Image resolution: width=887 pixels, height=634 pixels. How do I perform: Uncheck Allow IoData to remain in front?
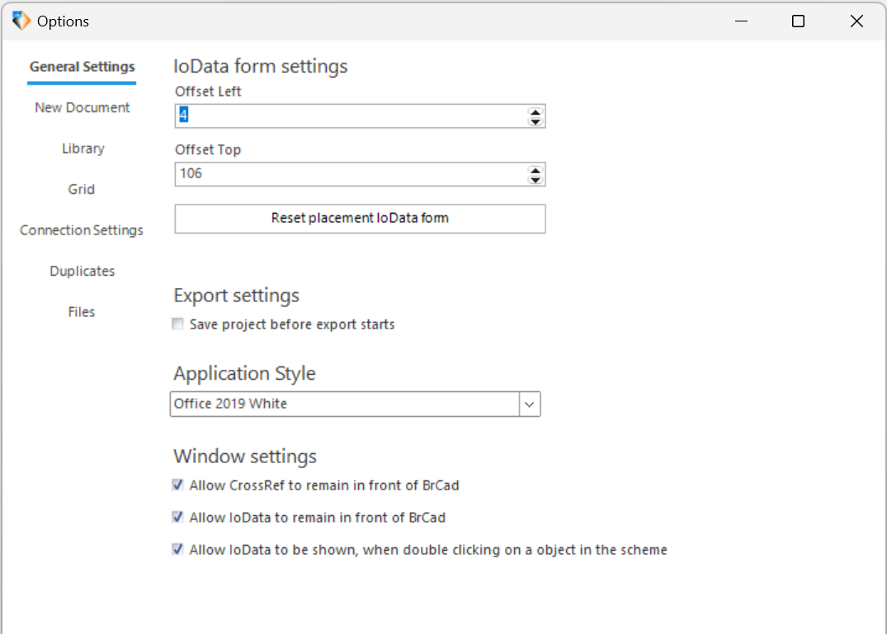click(177, 517)
